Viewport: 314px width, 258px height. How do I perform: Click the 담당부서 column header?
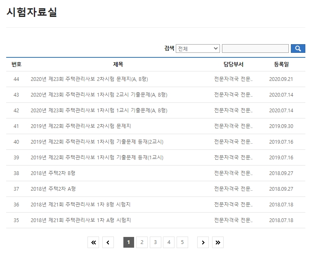pyautogui.click(x=234, y=64)
